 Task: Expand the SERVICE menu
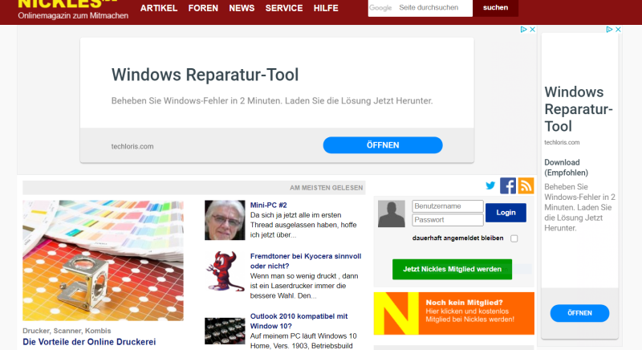[284, 8]
